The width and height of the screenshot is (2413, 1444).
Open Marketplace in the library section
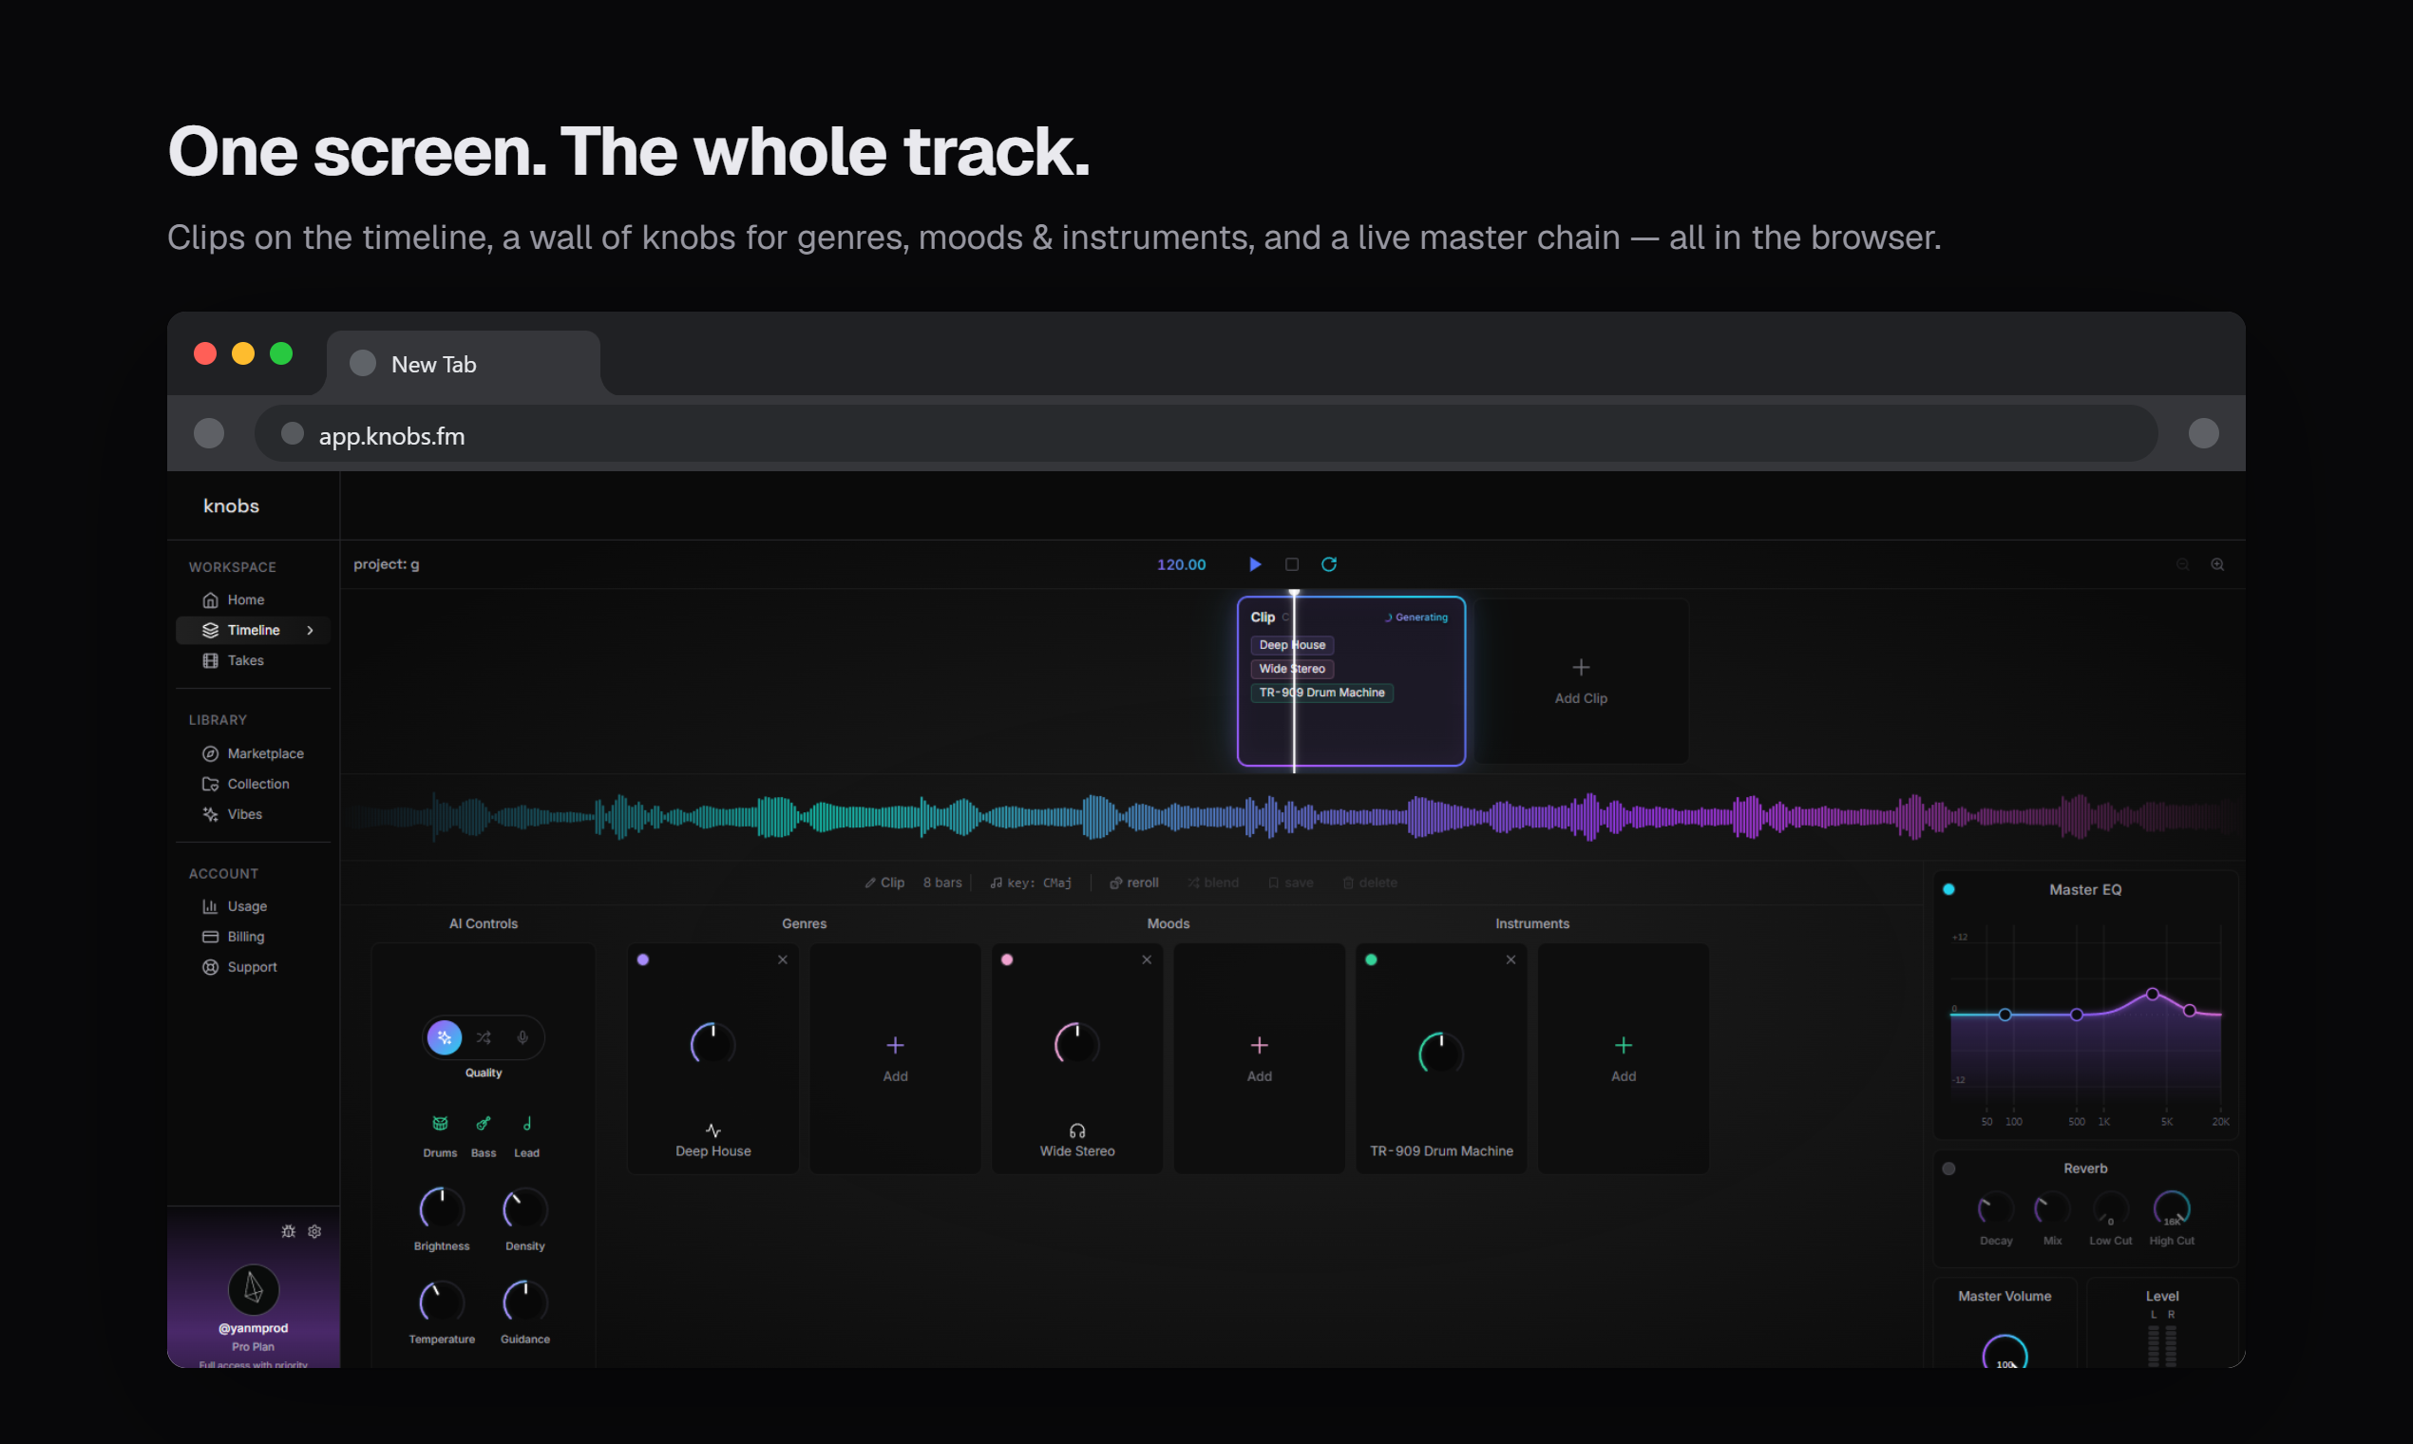pyautogui.click(x=253, y=753)
